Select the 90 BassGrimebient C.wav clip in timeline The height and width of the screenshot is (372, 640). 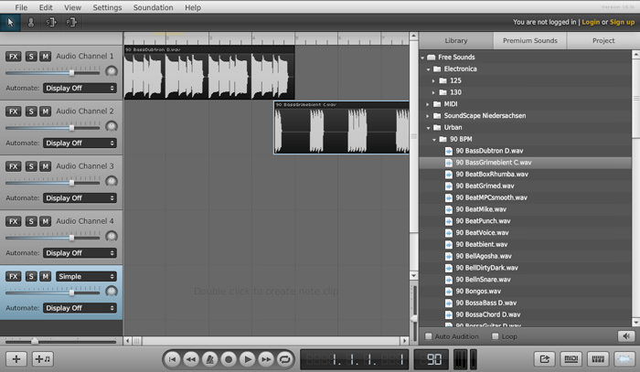pyautogui.click(x=341, y=128)
